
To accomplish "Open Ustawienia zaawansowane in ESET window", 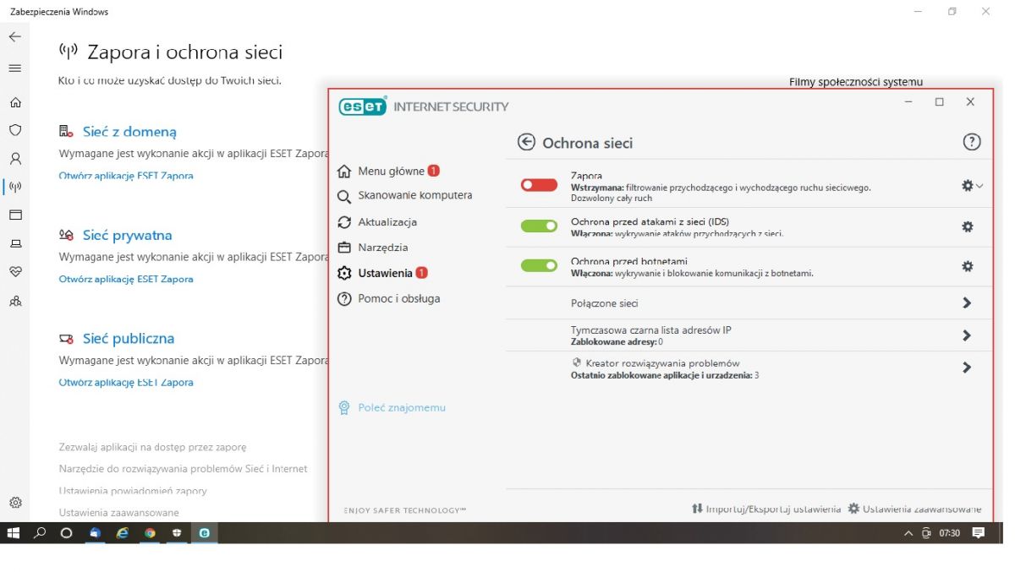I will [x=914, y=509].
